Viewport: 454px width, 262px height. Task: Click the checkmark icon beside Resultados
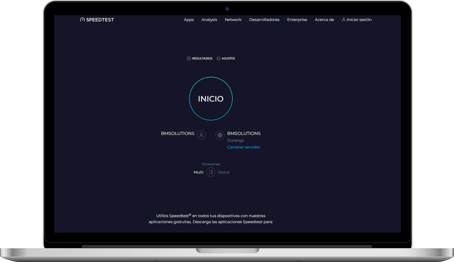189,58
